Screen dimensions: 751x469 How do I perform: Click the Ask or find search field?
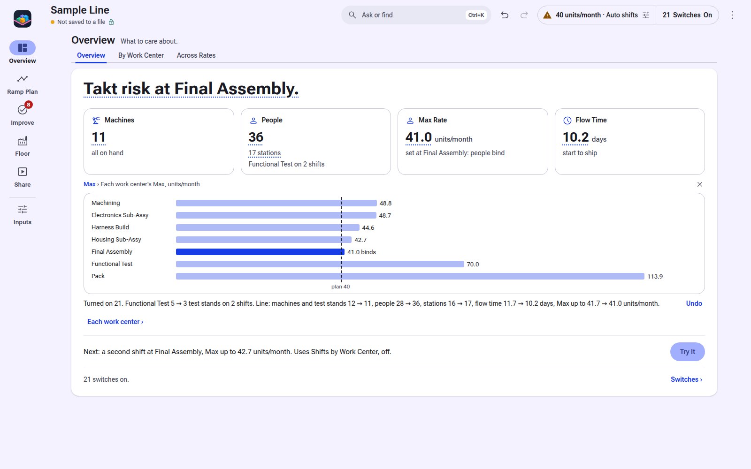[x=416, y=15]
